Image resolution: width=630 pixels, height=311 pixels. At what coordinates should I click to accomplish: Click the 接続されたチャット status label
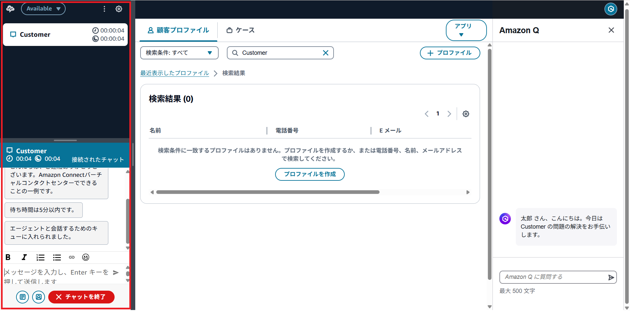(98, 160)
